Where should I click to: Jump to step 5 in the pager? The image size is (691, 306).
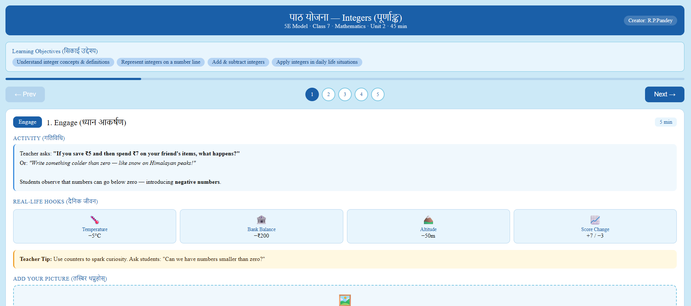click(378, 94)
